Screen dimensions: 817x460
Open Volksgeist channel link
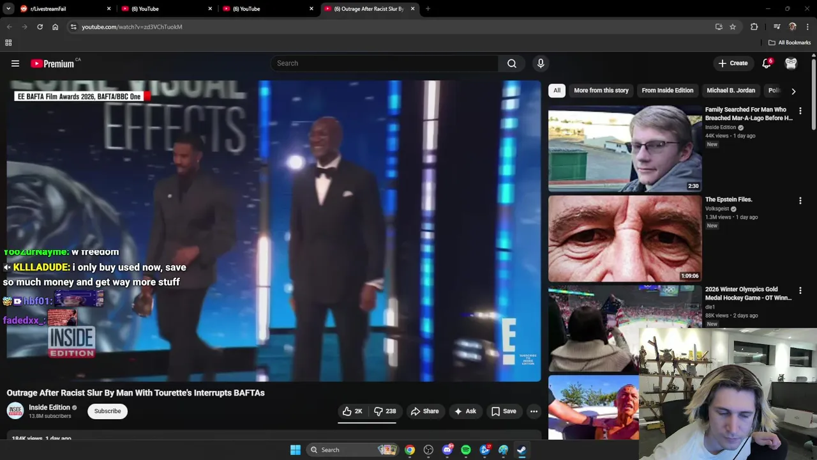717,208
